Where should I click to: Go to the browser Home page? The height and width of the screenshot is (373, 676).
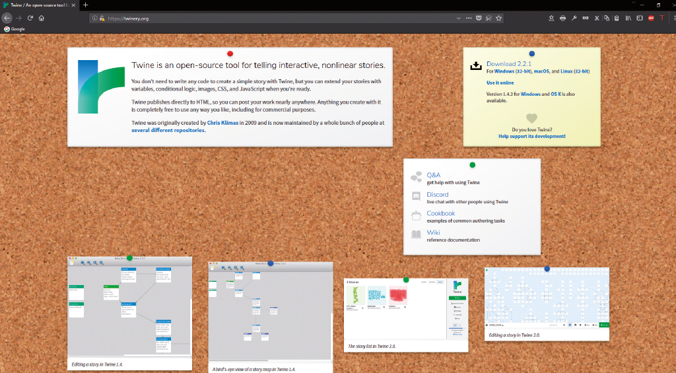click(x=41, y=18)
